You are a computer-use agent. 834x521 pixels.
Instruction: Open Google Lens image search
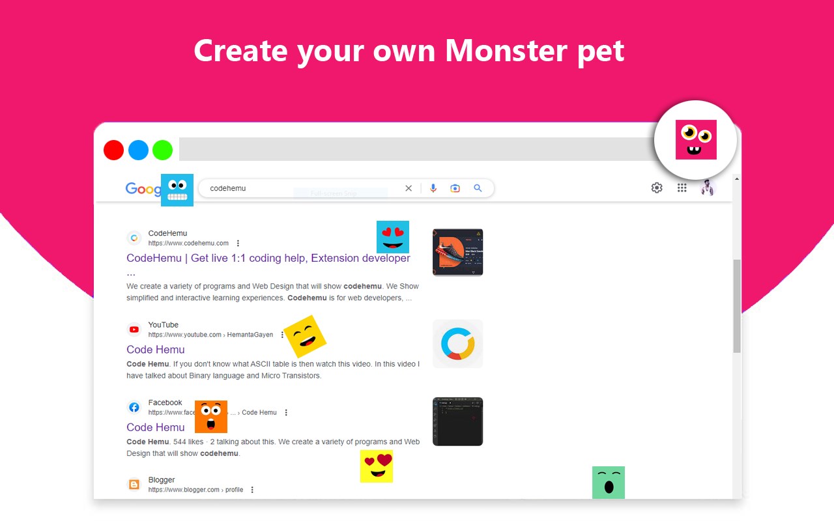pyautogui.click(x=455, y=188)
